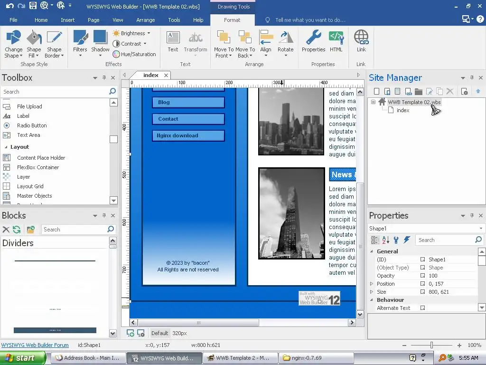Screen dimensions: 486x365
Task: Open the Tools ribbon tab
Action: [x=174, y=20]
